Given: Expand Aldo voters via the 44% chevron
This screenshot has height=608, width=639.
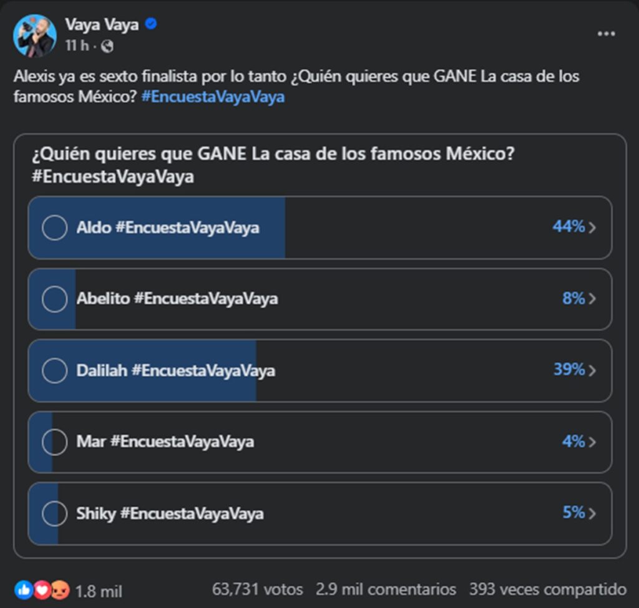Looking at the screenshot, I should click(592, 228).
